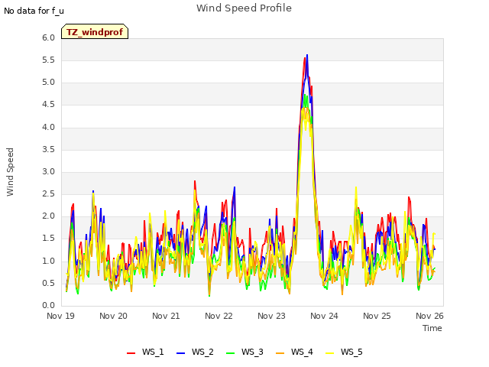Click the Nov 25 x-axis tick label
Viewport: 489px width, 367px height.
(x=377, y=316)
